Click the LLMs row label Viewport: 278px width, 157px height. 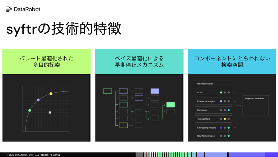pos(200,92)
